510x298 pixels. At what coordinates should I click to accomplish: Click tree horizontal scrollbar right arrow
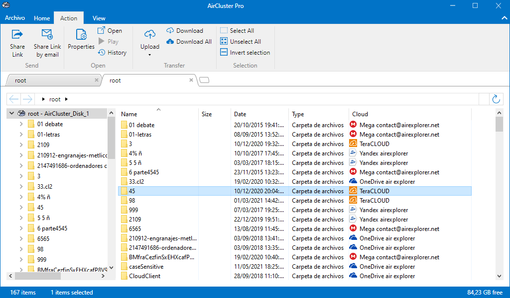coord(103,276)
